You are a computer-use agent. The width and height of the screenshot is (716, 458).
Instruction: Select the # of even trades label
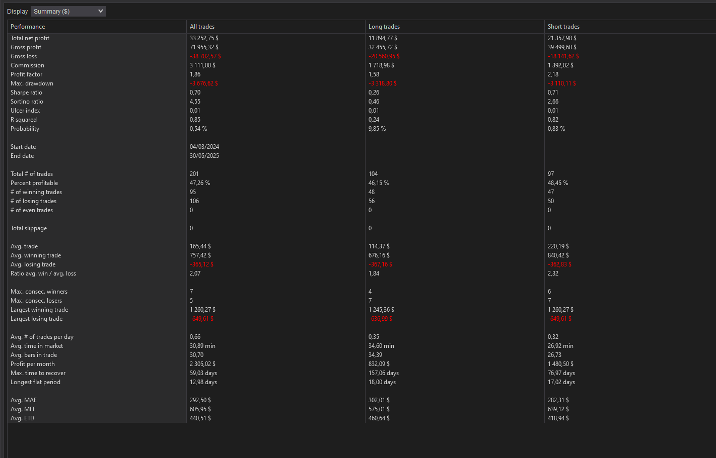(32, 210)
